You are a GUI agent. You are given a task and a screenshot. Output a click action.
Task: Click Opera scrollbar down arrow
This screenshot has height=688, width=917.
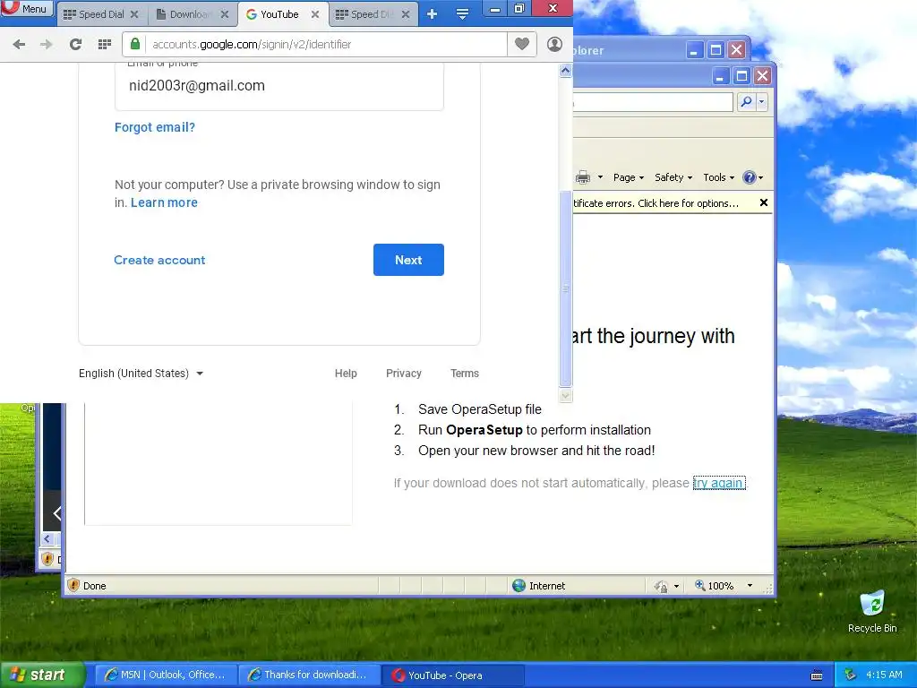(x=566, y=395)
